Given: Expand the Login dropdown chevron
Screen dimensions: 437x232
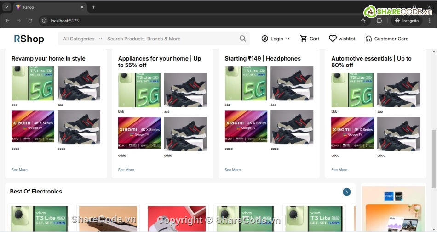Looking at the screenshot, I should (x=287, y=39).
